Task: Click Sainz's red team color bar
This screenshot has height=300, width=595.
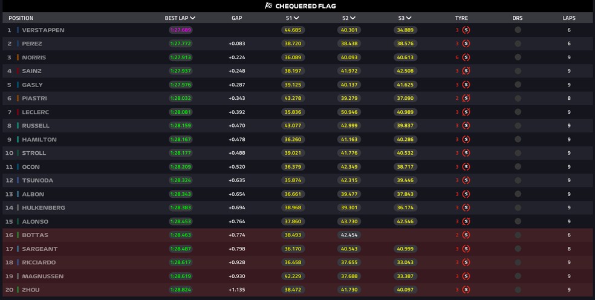Action: tap(18, 71)
